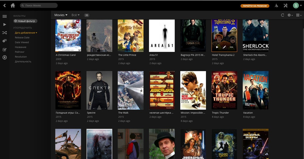304x159 pixels.
Task: Open the activity status icon
Action: (x=276, y=6)
